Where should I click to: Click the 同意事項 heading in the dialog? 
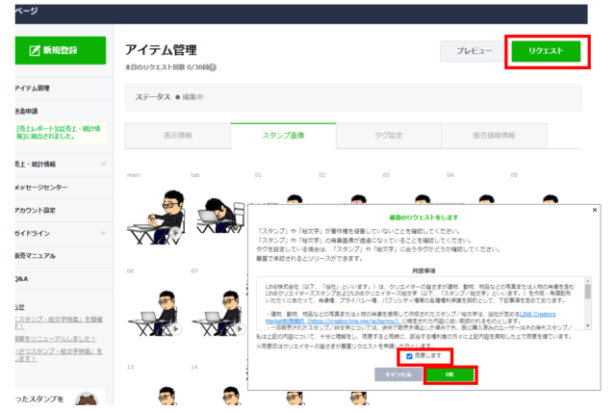point(423,270)
